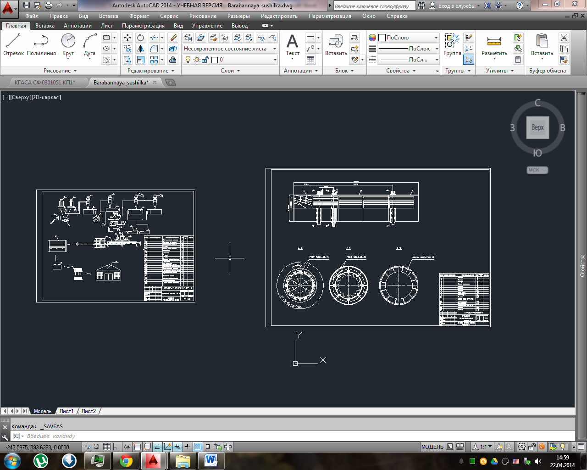Open the Файл menu
Screen dimensions: 587x470
[x=32, y=16]
